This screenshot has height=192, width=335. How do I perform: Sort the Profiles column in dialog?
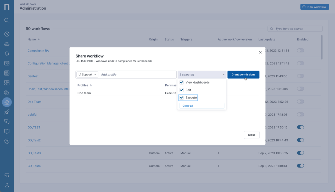(x=91, y=85)
